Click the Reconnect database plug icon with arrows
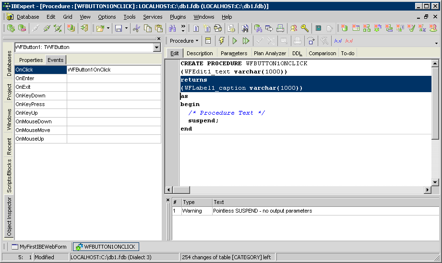The width and height of the screenshot is (442, 263). (58, 28)
